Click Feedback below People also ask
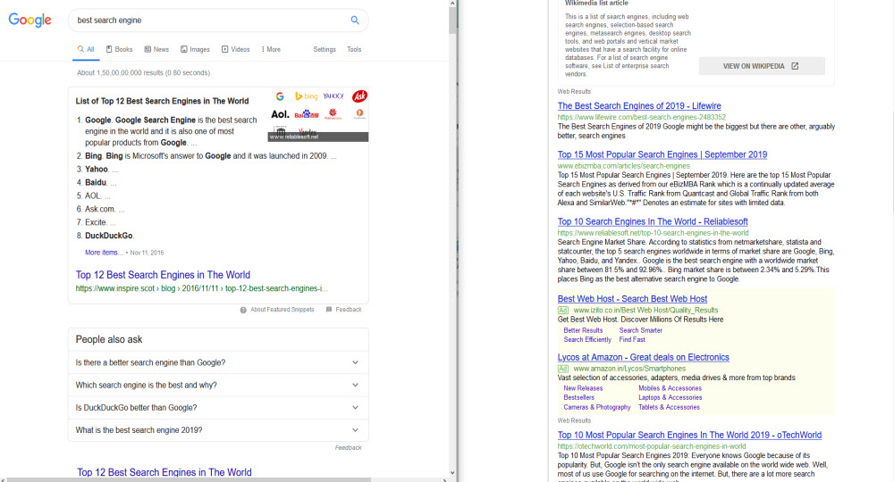Image resolution: width=894 pixels, height=482 pixels. (x=349, y=448)
